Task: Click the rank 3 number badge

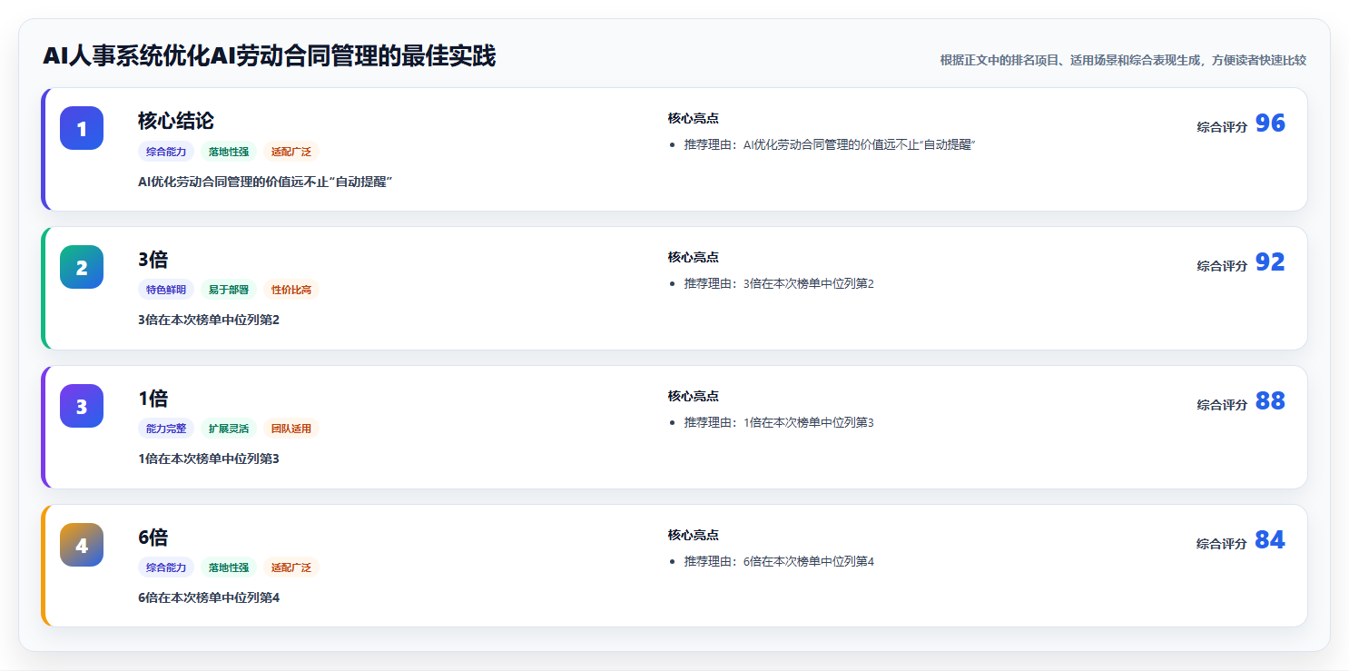Action: (82, 406)
